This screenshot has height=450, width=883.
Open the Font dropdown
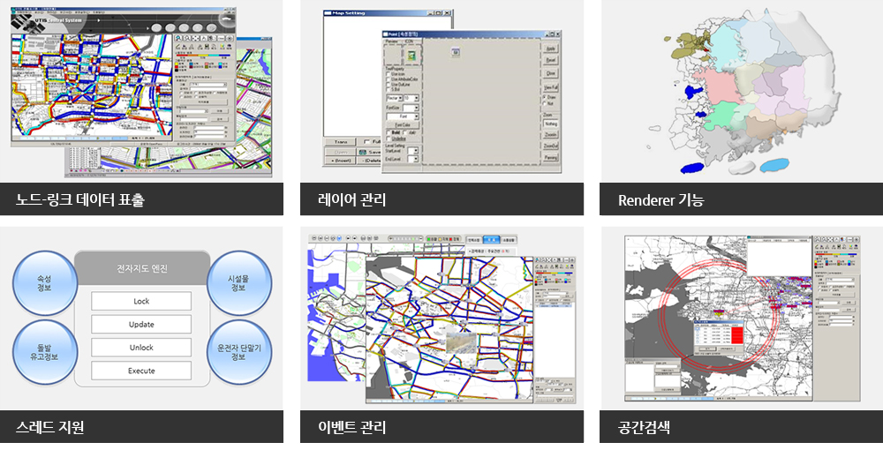(403, 116)
